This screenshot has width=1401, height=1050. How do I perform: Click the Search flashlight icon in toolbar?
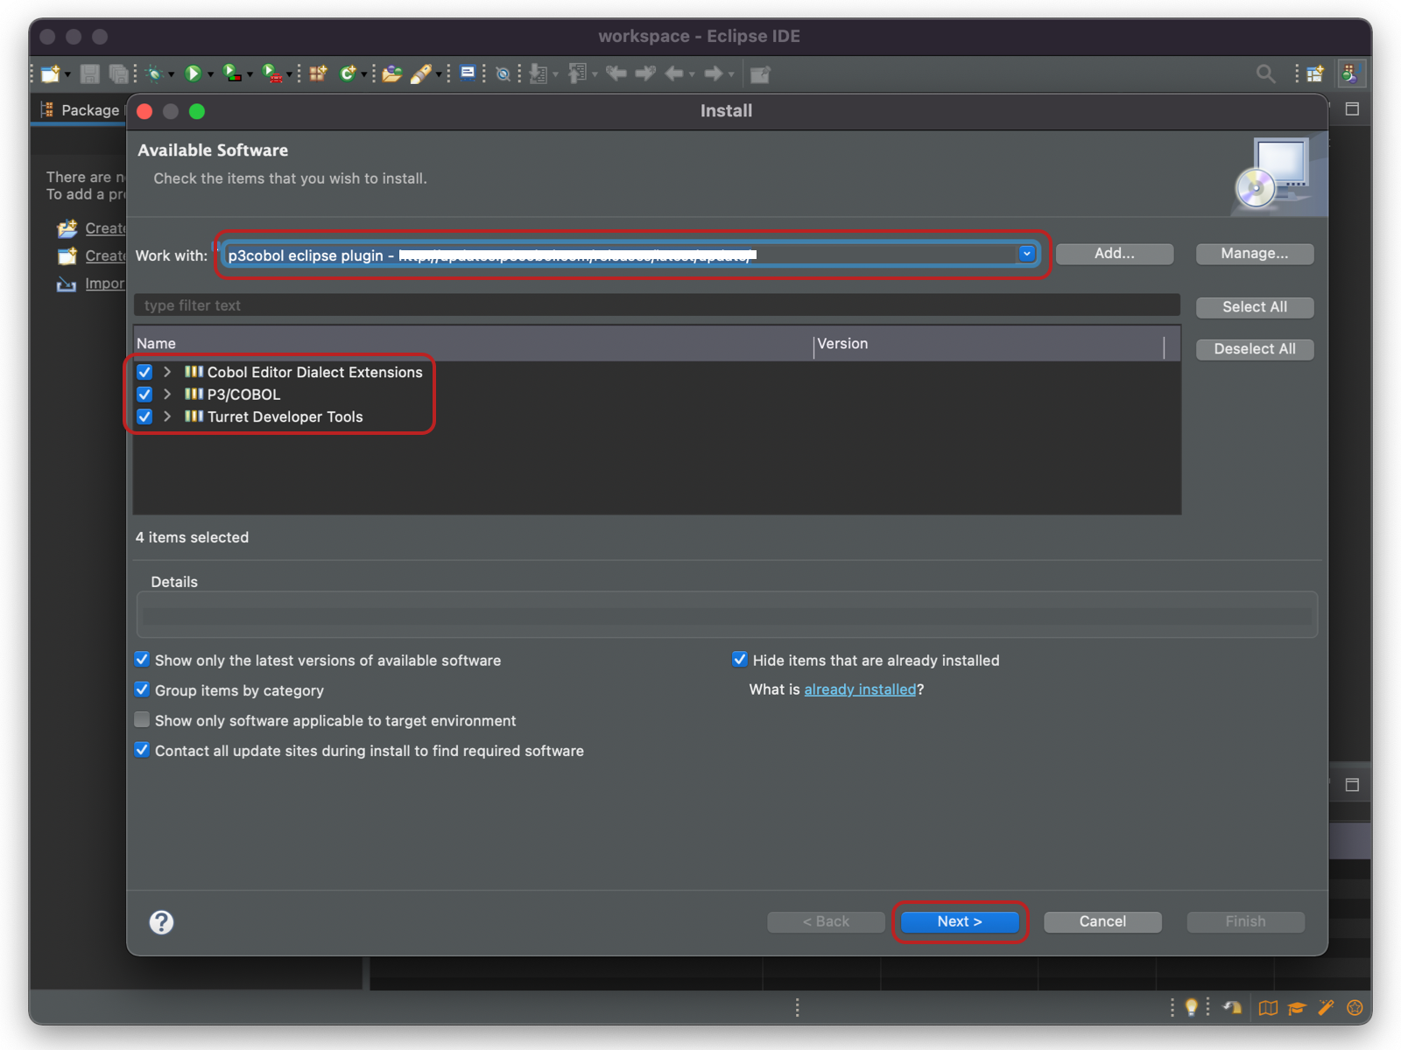click(421, 74)
